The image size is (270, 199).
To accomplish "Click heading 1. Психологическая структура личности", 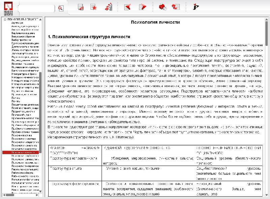I will 89,37.
